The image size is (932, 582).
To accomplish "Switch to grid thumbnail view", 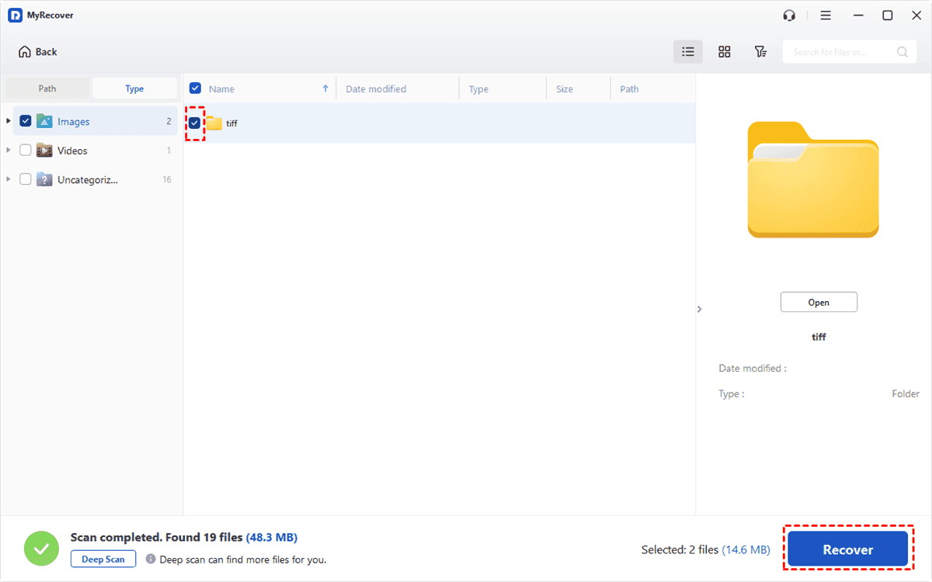I will [724, 52].
